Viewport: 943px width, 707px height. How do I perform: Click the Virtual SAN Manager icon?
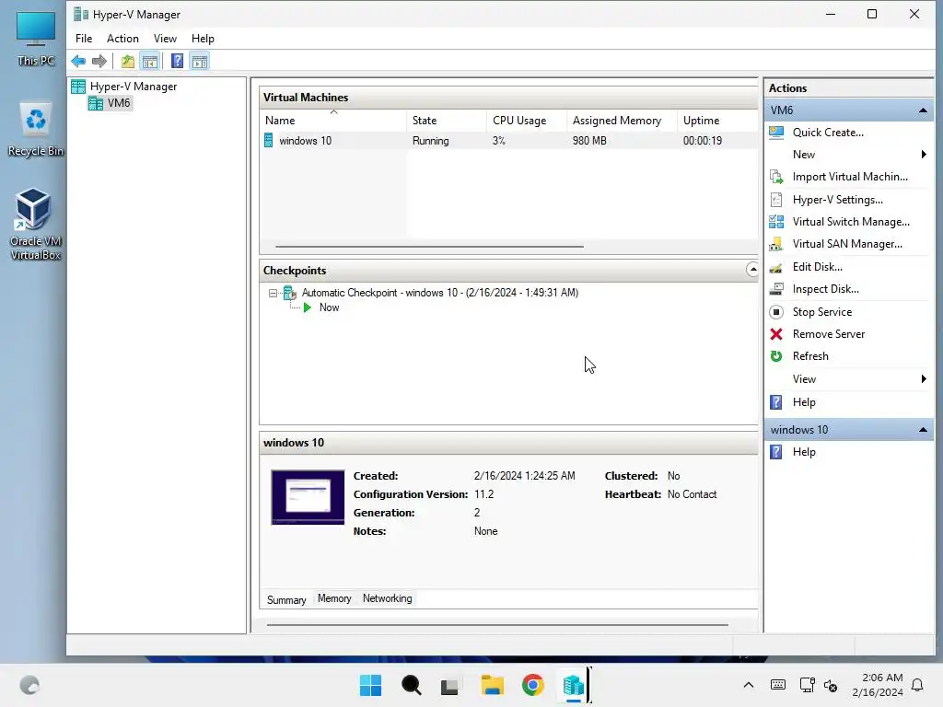pos(776,244)
